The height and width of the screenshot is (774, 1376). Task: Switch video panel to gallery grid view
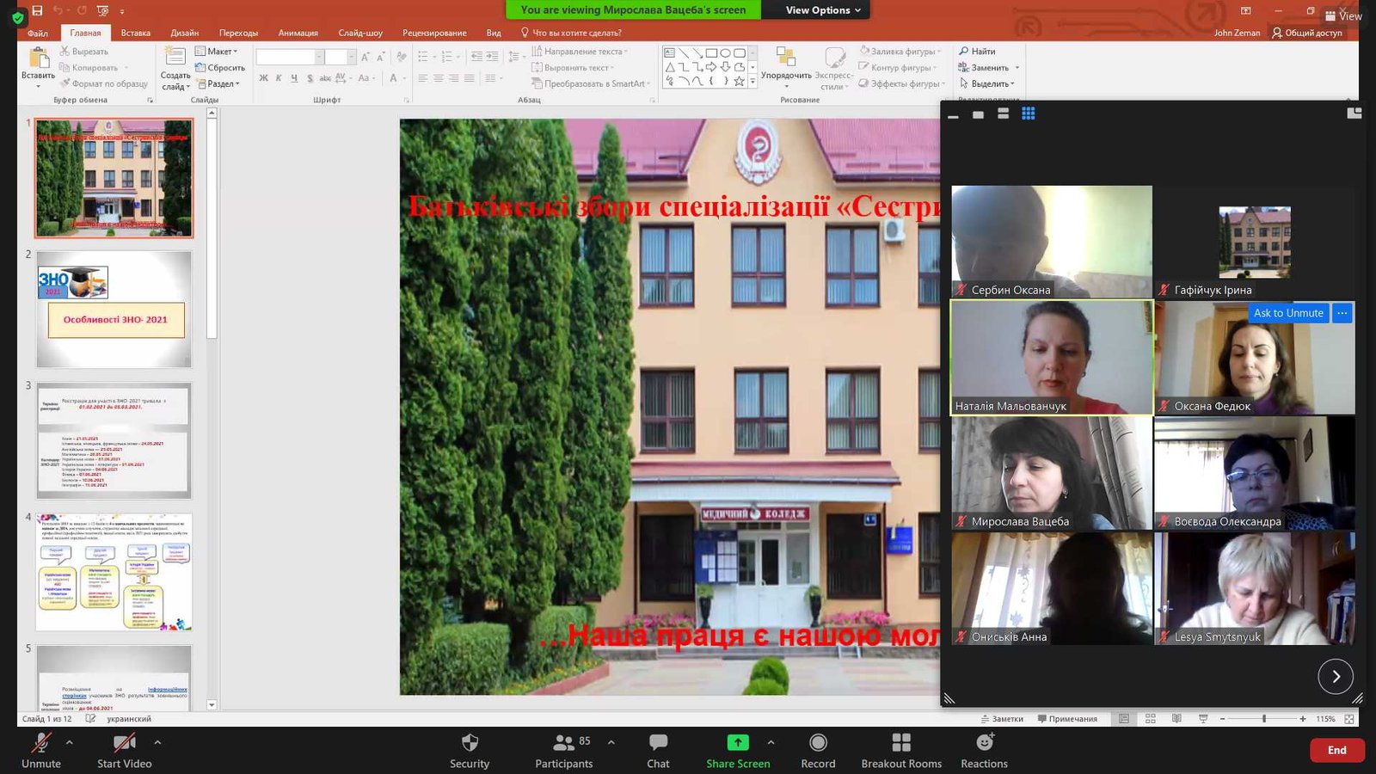1028,114
